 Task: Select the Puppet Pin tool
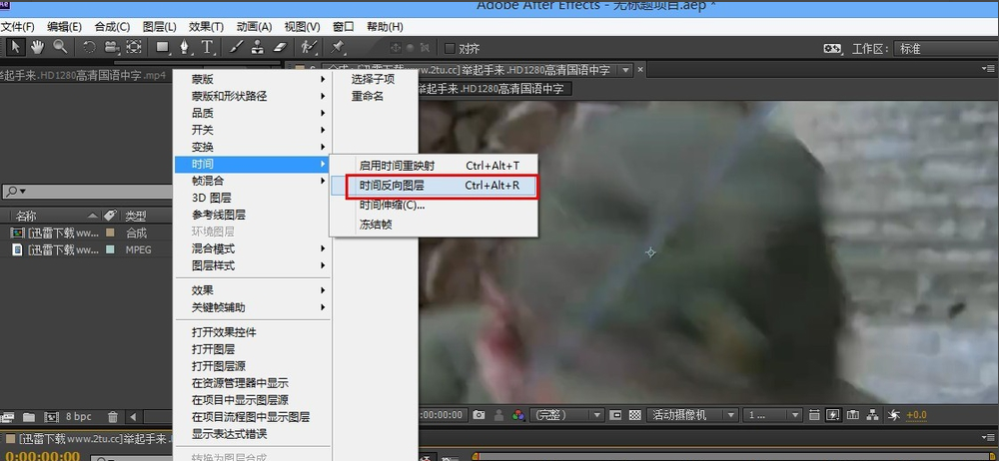tap(337, 47)
